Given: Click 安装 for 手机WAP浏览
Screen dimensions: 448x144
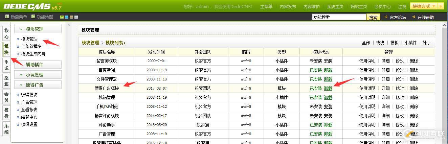Looking at the screenshot, I should click(328, 107).
